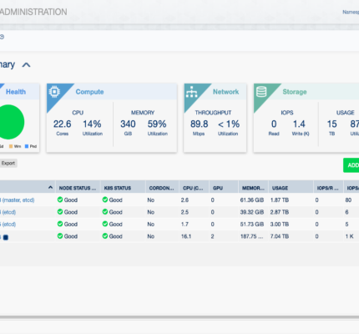Click the 2.87 TB usage cell

280,212
